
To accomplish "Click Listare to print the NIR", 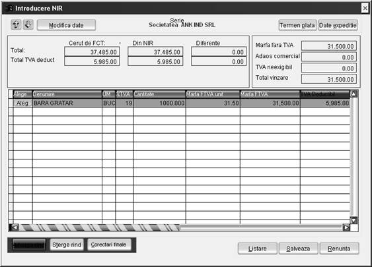I will click(258, 249).
